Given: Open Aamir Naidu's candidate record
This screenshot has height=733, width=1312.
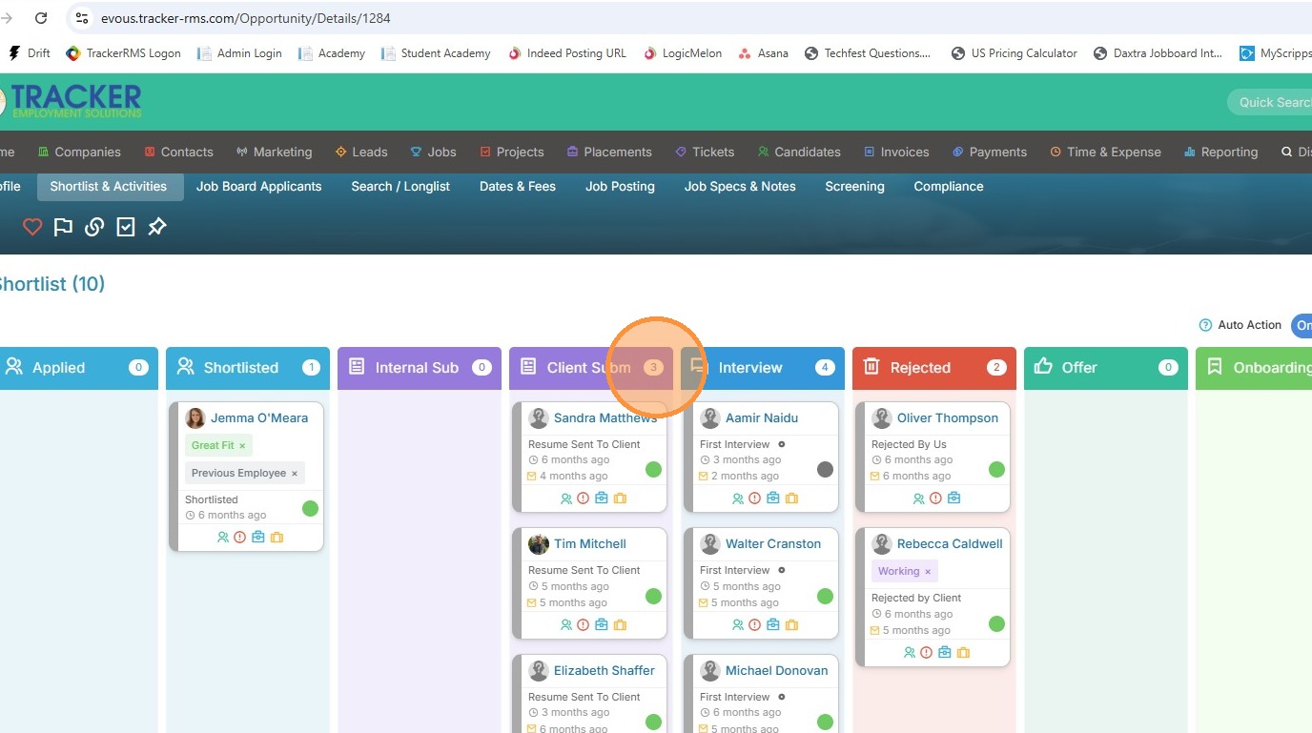Looking at the screenshot, I should point(762,418).
